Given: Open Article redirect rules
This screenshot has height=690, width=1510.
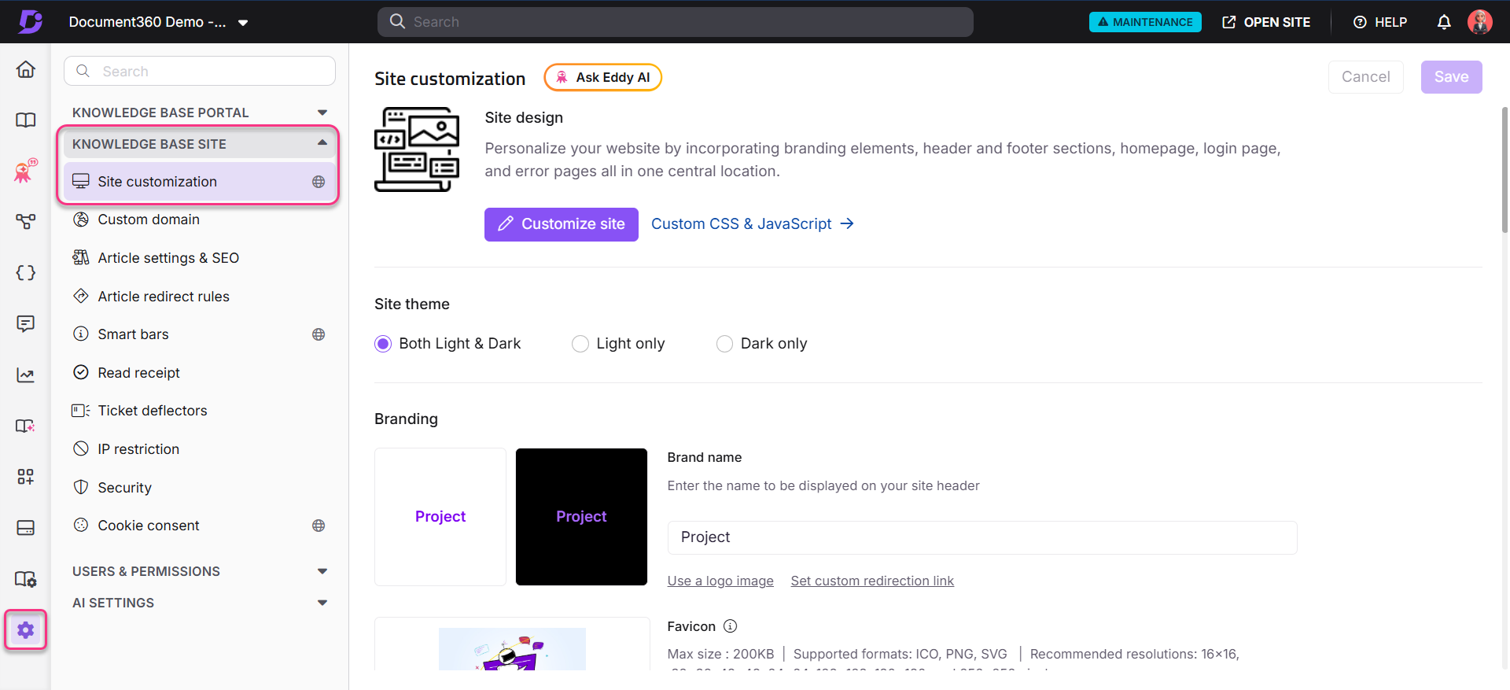Looking at the screenshot, I should click(199, 297).
